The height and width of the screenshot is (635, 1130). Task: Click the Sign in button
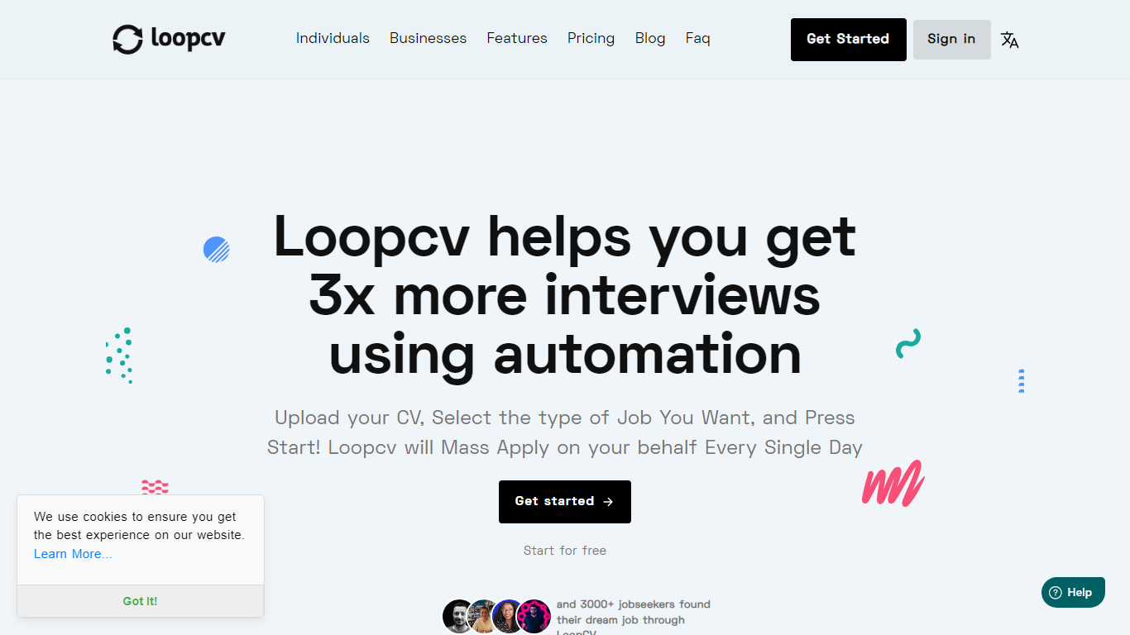[952, 40]
